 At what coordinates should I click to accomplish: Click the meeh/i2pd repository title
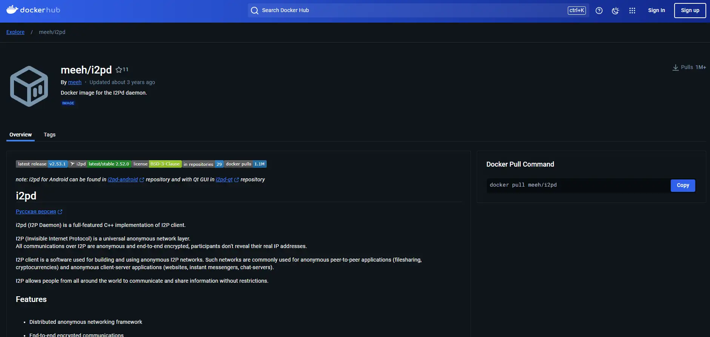[x=86, y=70]
